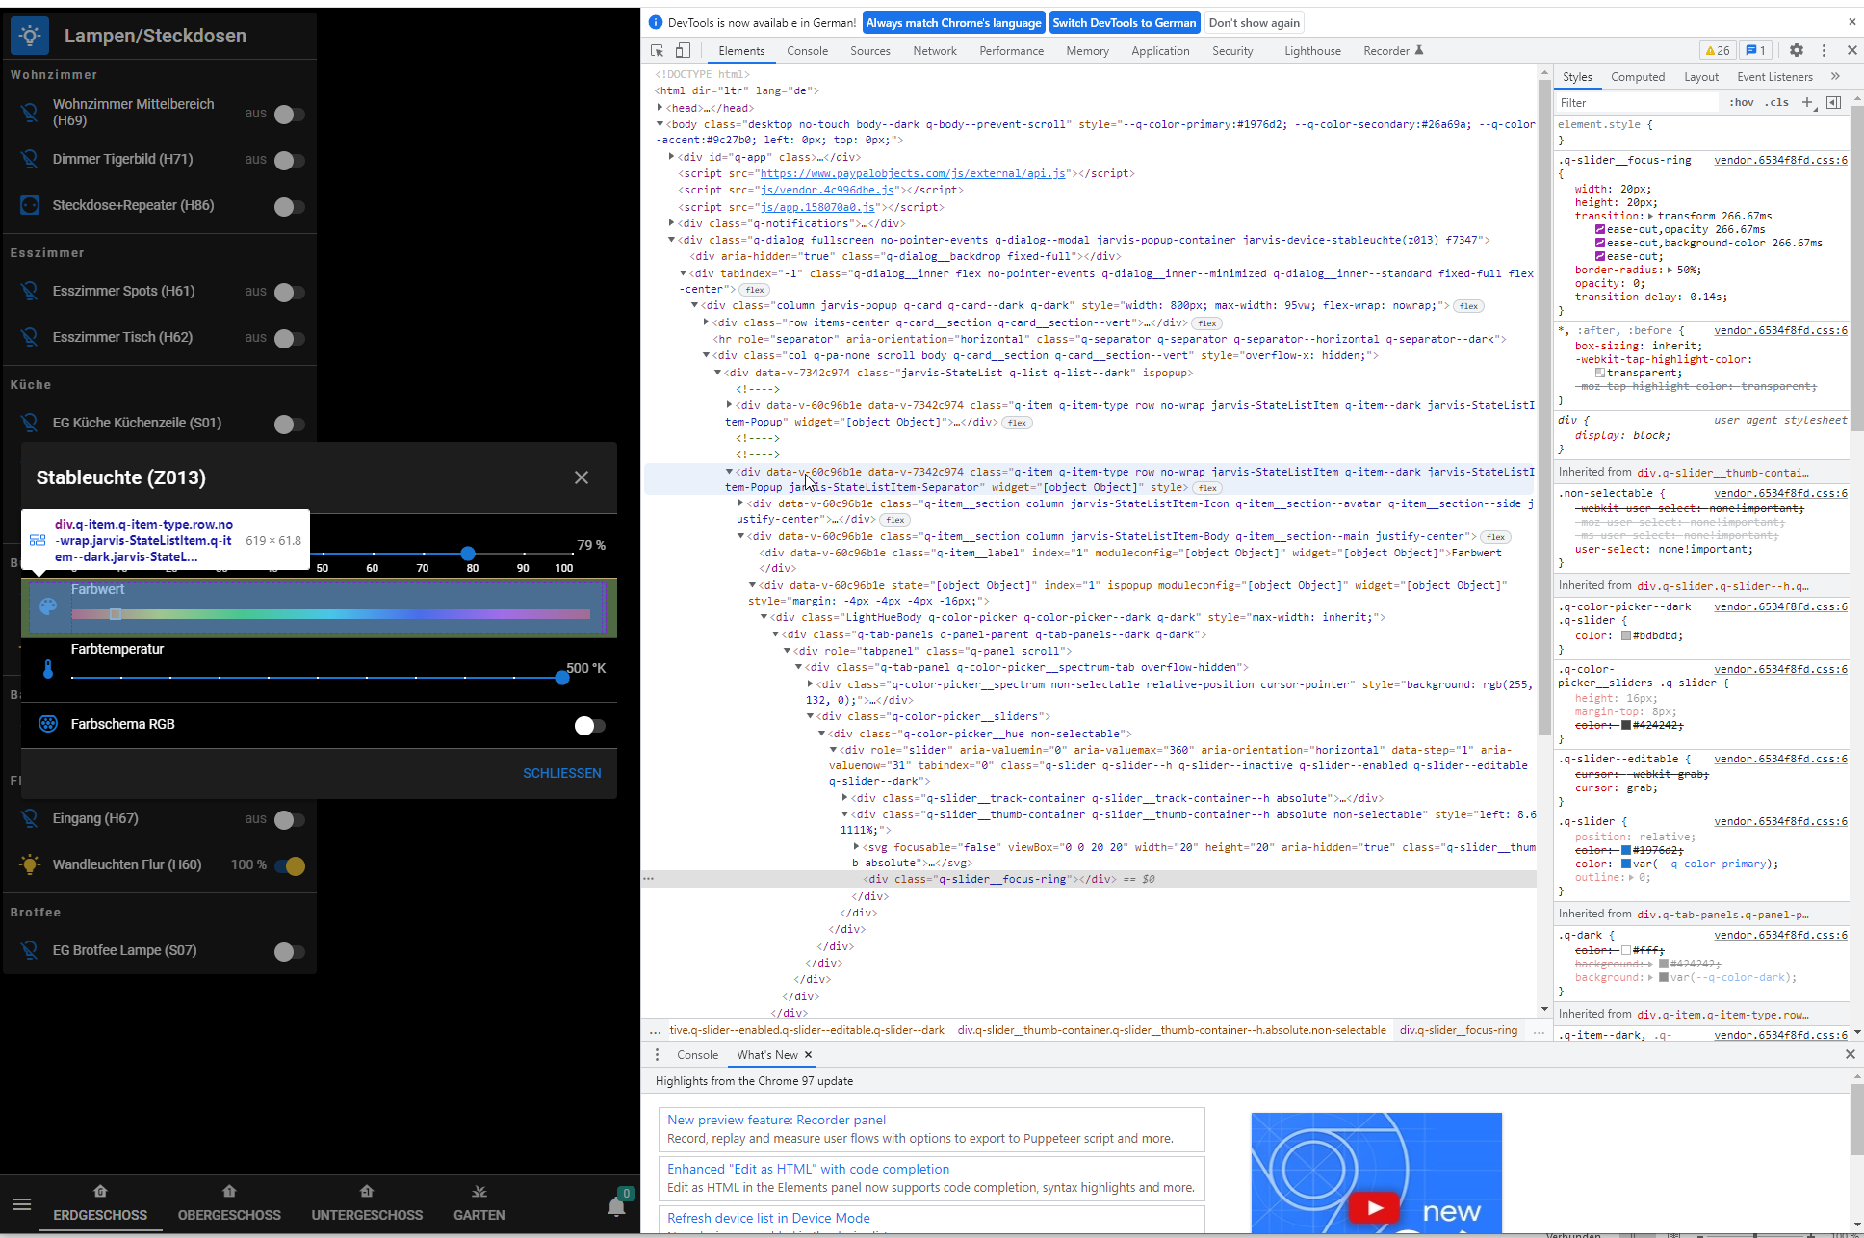Open the Network panel tab
The width and height of the screenshot is (1864, 1238).
935,51
